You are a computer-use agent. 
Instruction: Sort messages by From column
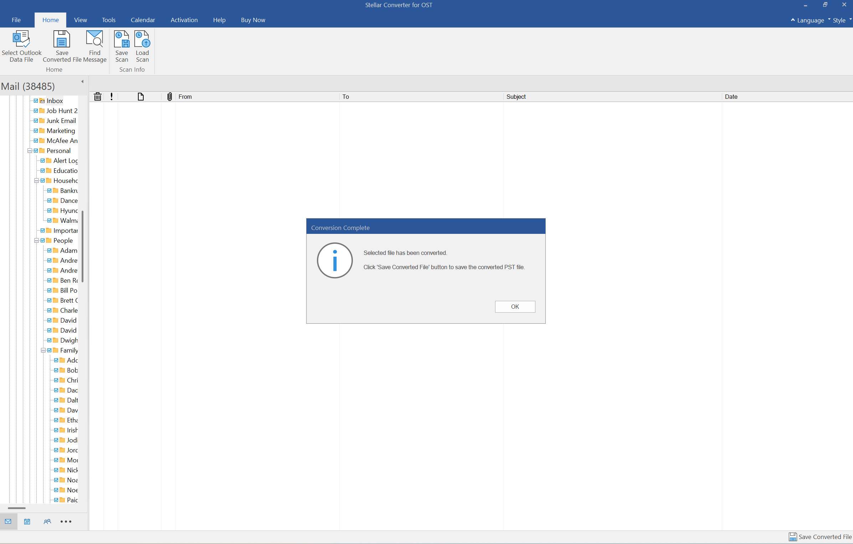tap(257, 97)
